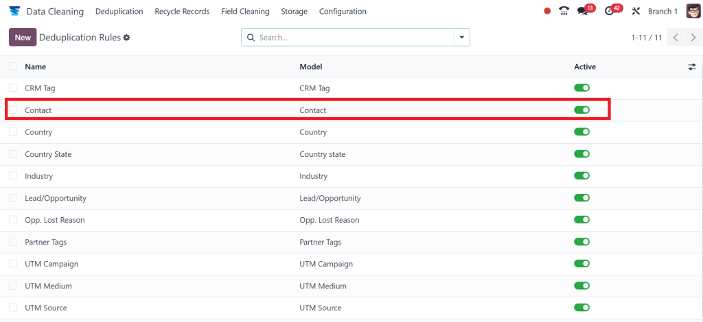This screenshot has width=703, height=322.
Task: Click the user avatar picture
Action: [693, 11]
